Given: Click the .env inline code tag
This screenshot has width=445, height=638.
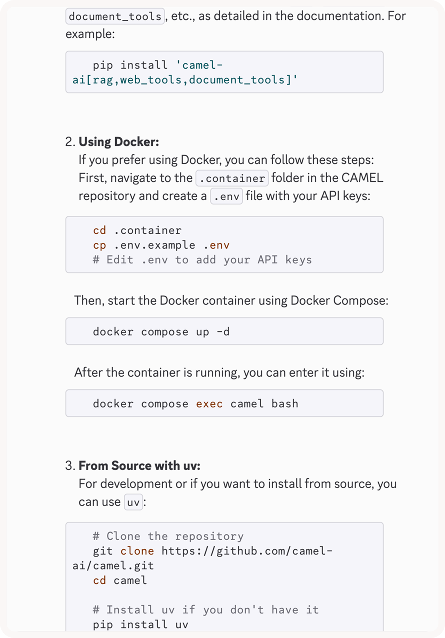Looking at the screenshot, I should [x=226, y=196].
